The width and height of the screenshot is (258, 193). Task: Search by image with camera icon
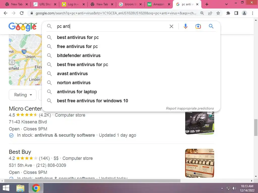[198, 26]
